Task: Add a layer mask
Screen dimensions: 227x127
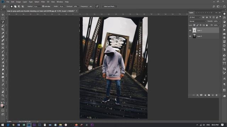Action: point(201,95)
